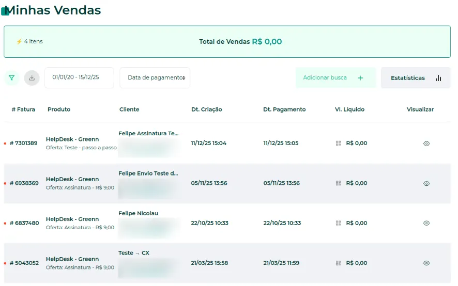Image resolution: width=458 pixels, height=286 pixels.
Task: Click client name Felipe Envio Teste d...
Action: (148, 173)
